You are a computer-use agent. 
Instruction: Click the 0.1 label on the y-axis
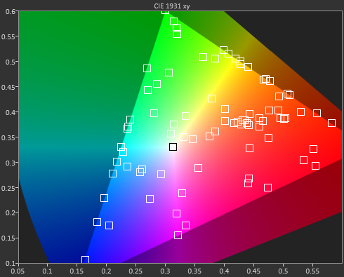(11, 264)
